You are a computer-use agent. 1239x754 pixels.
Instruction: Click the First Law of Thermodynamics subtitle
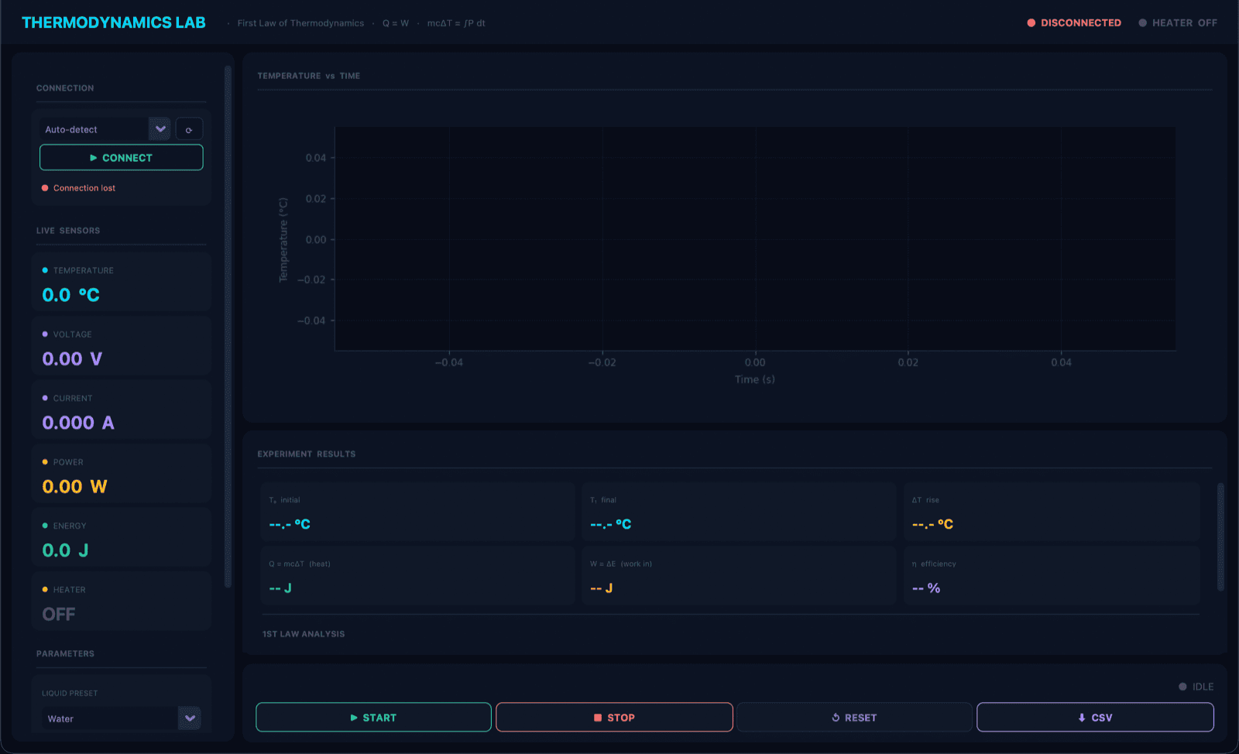(x=300, y=23)
